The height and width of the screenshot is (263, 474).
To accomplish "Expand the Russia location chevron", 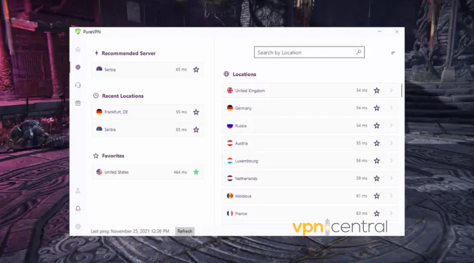I will click(391, 126).
